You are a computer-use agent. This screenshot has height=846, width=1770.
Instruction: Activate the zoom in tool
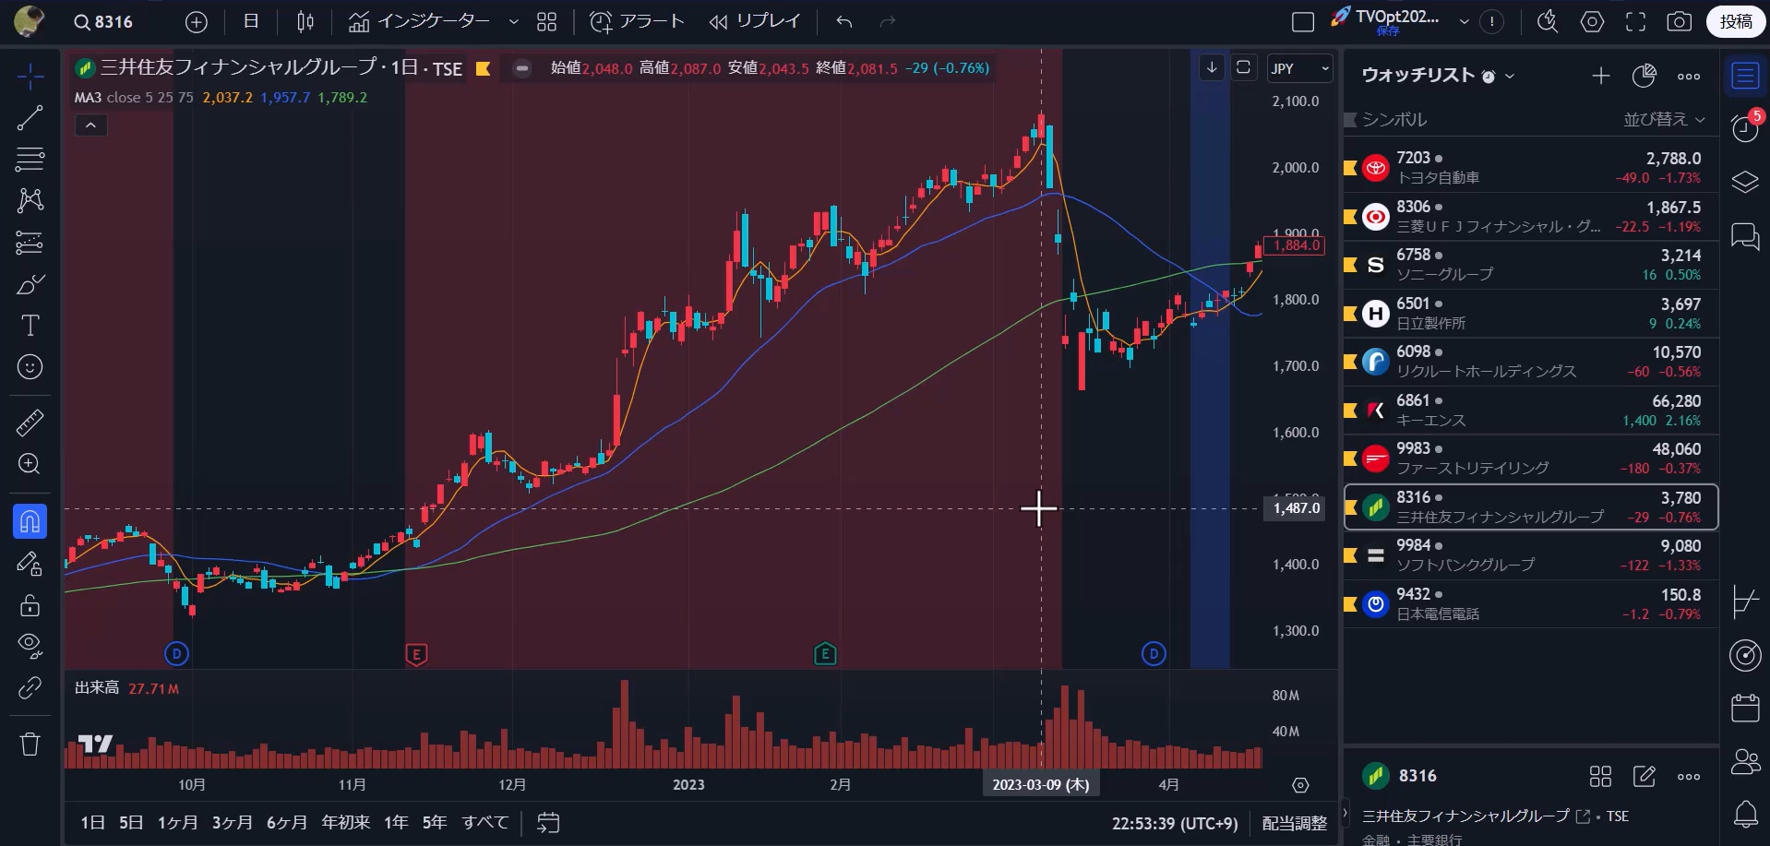[30, 464]
